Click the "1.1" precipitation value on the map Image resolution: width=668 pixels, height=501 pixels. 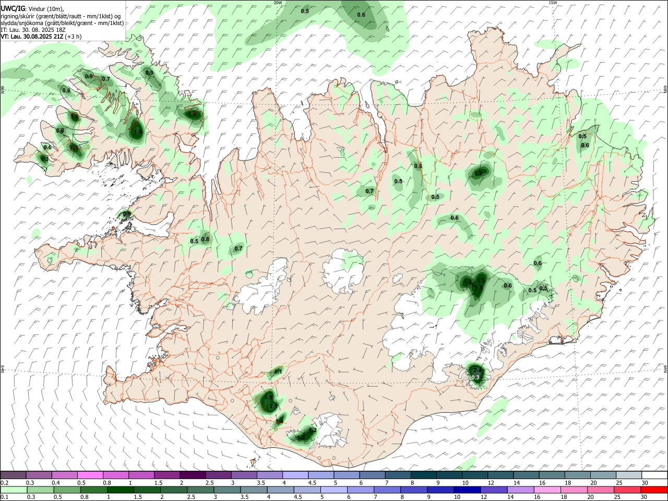coord(278,372)
